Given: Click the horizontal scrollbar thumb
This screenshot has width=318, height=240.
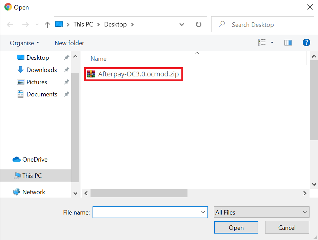Looking at the screenshot, I should pos(139,193).
